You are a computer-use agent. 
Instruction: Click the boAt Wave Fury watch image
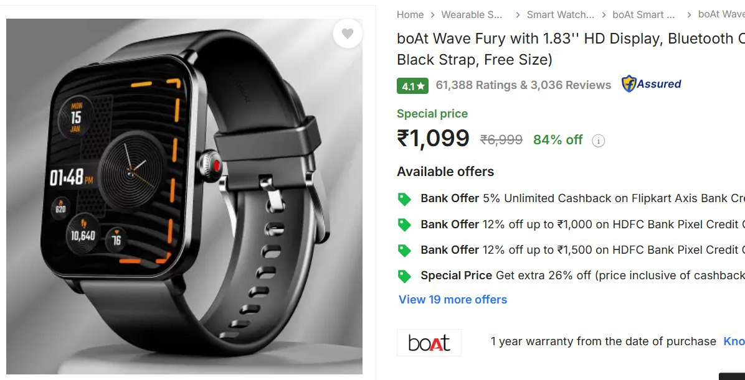coord(184,196)
